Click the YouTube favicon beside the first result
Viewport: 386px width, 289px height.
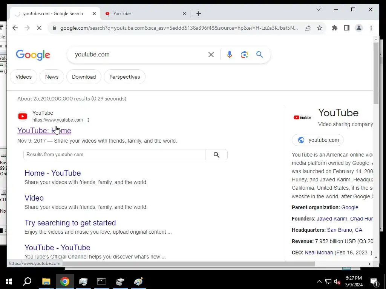[x=23, y=116]
